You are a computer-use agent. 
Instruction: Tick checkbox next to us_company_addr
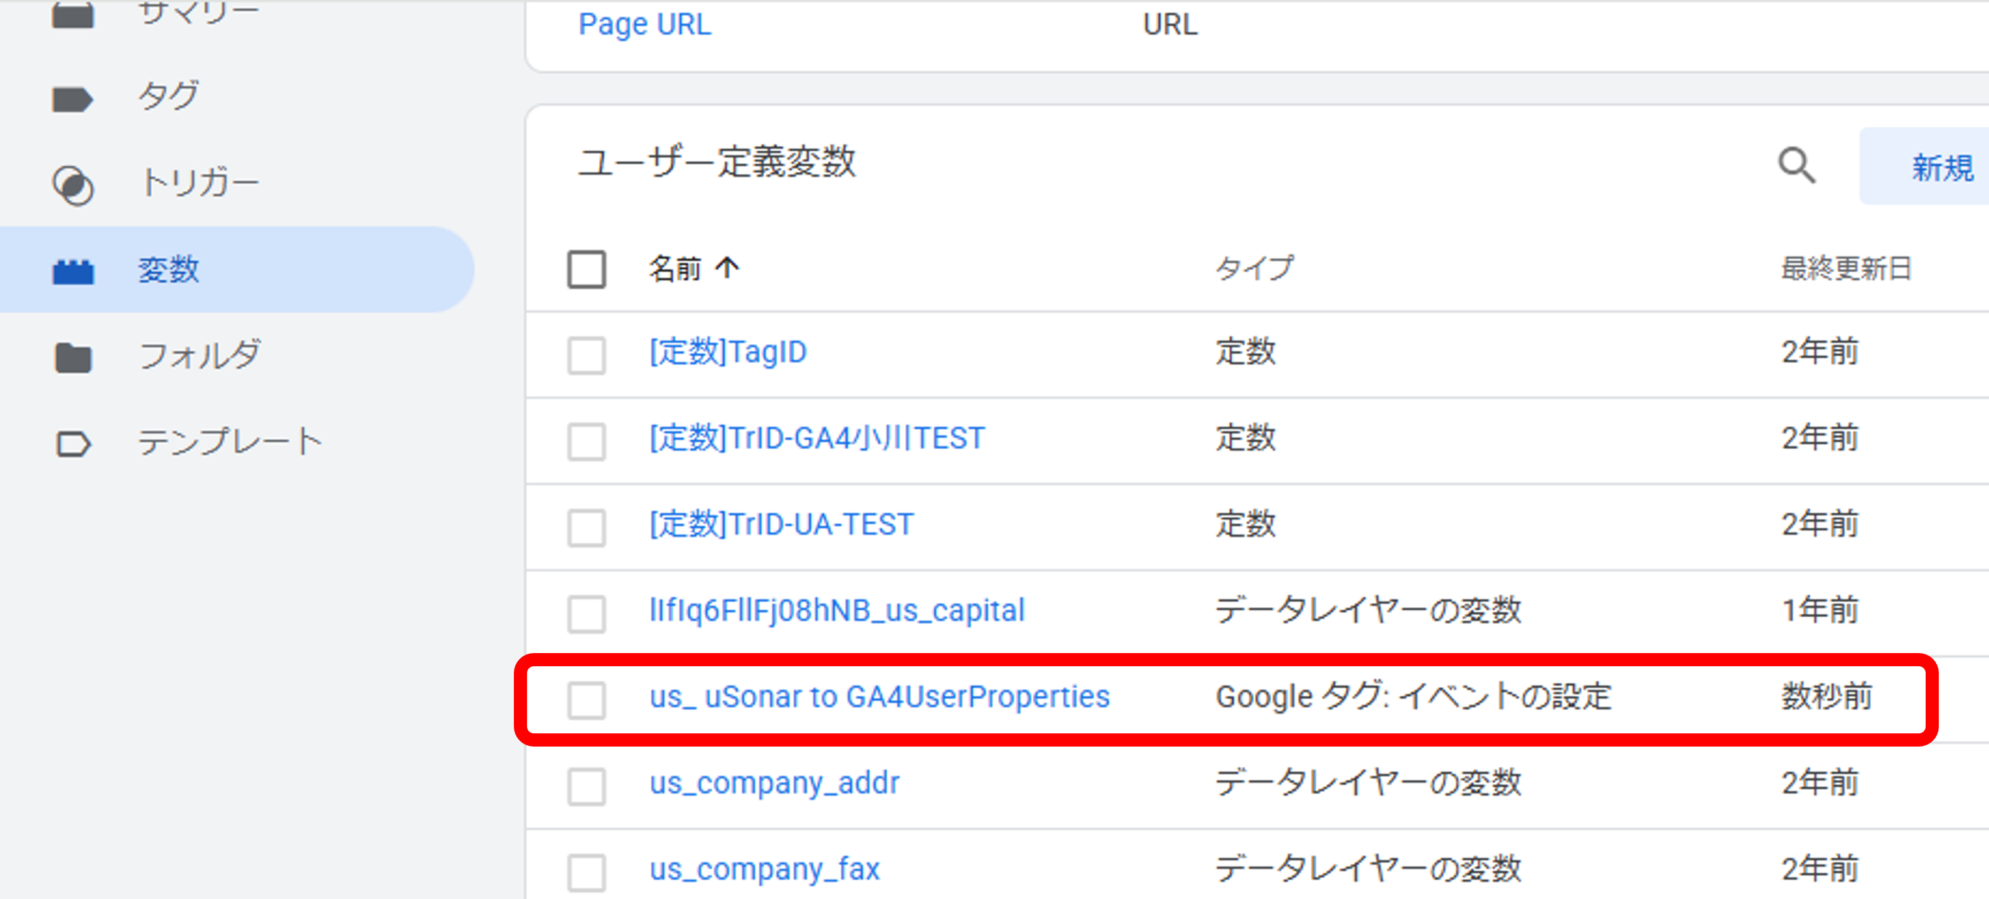[586, 786]
